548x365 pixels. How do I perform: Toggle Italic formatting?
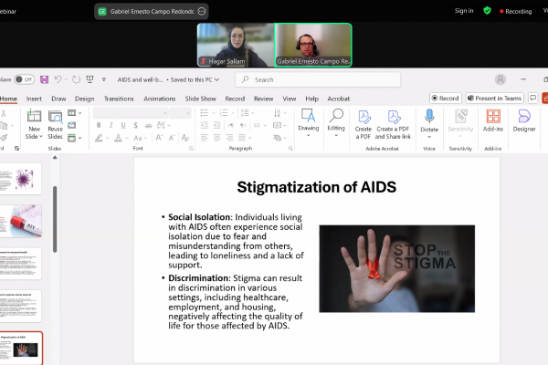point(111,125)
